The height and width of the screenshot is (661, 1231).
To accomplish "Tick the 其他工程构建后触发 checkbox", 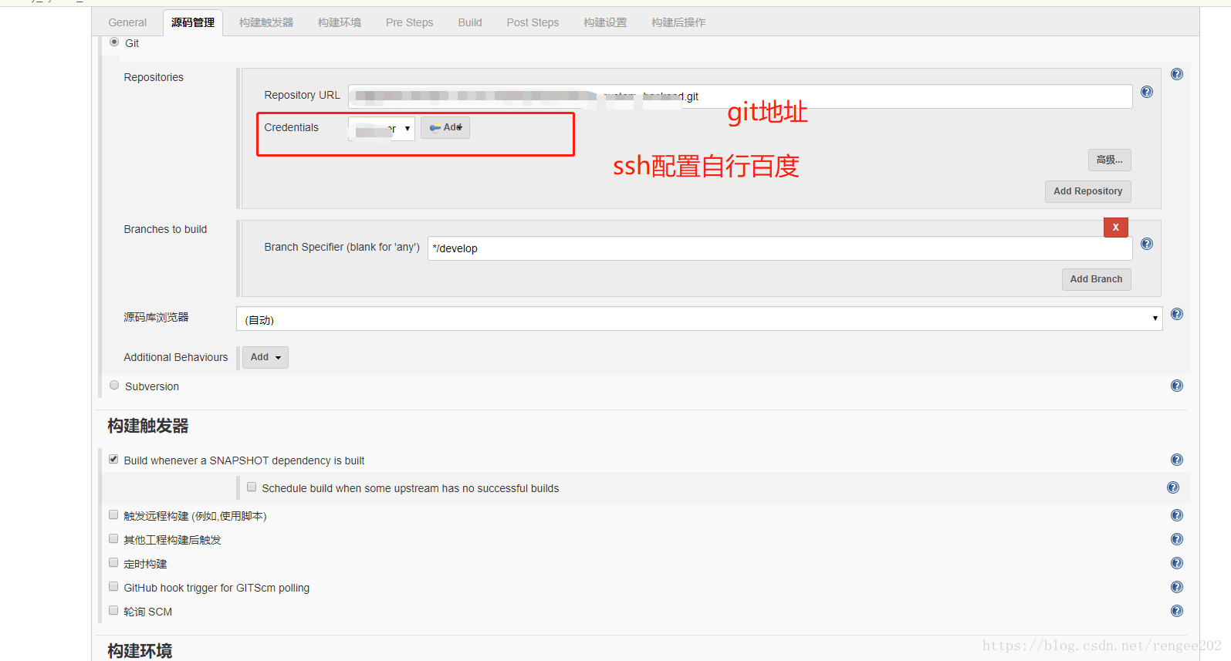I will (113, 539).
